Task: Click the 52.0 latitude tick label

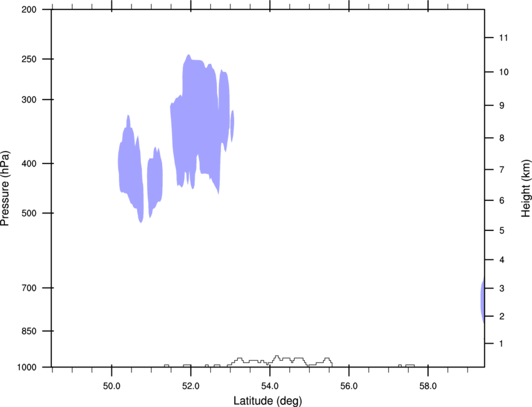Action: [x=191, y=386]
